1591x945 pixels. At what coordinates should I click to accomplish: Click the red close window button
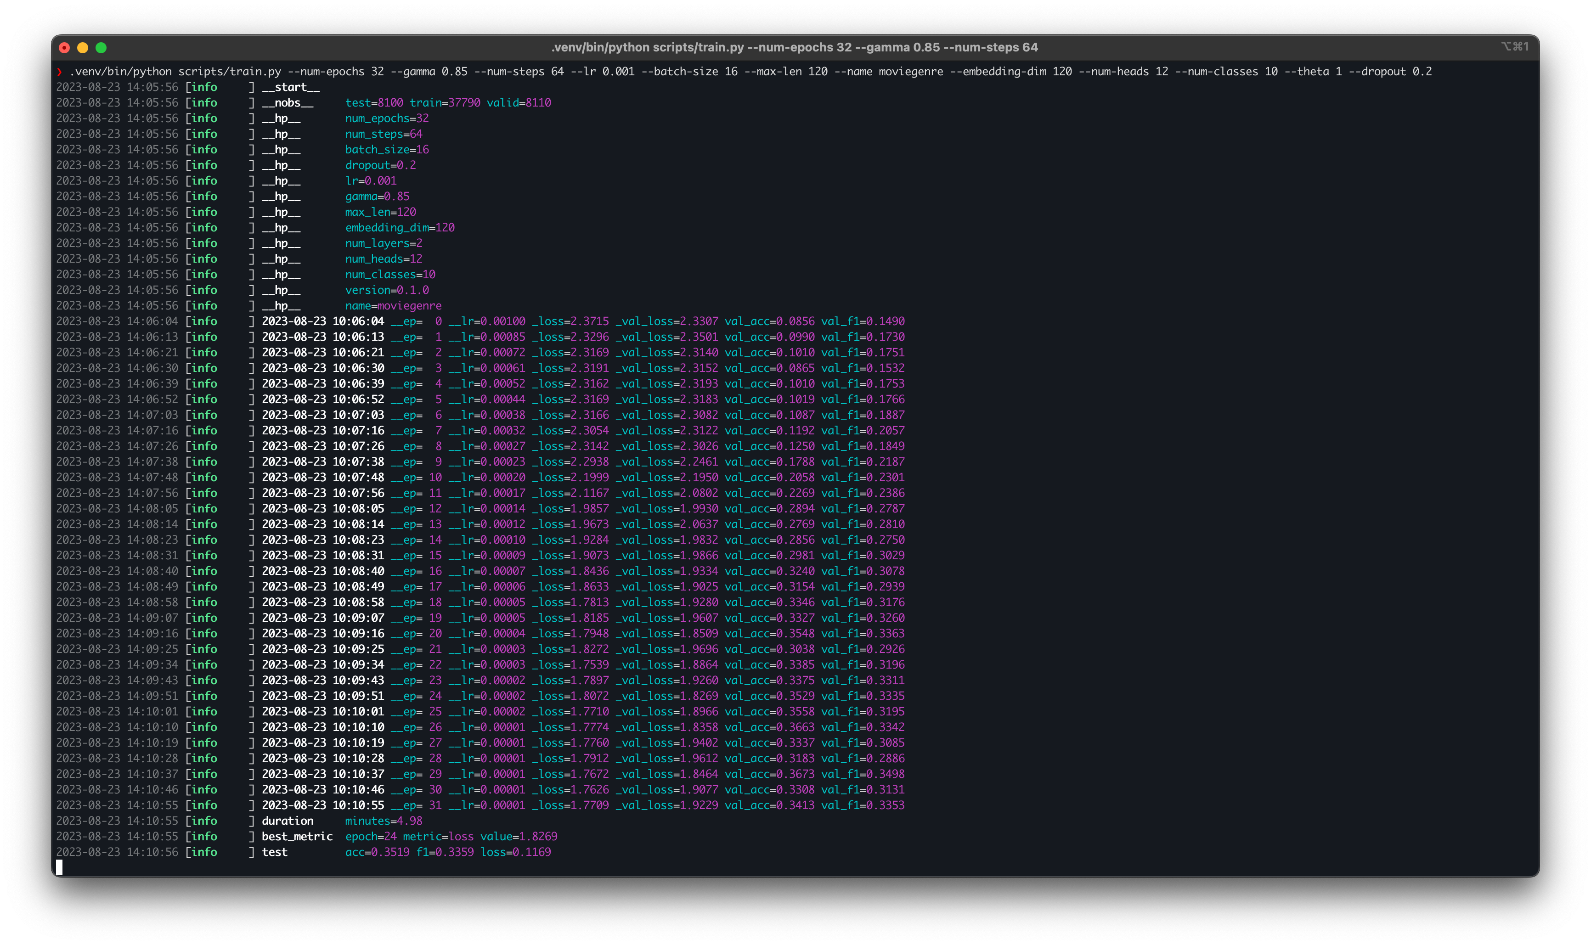pos(64,48)
